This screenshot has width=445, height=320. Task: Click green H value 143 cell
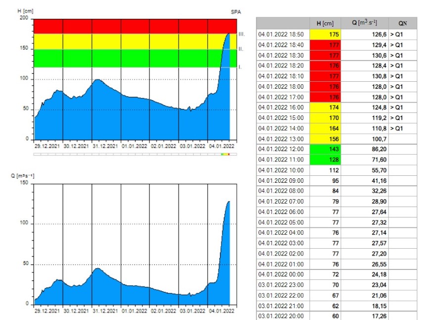325,149
